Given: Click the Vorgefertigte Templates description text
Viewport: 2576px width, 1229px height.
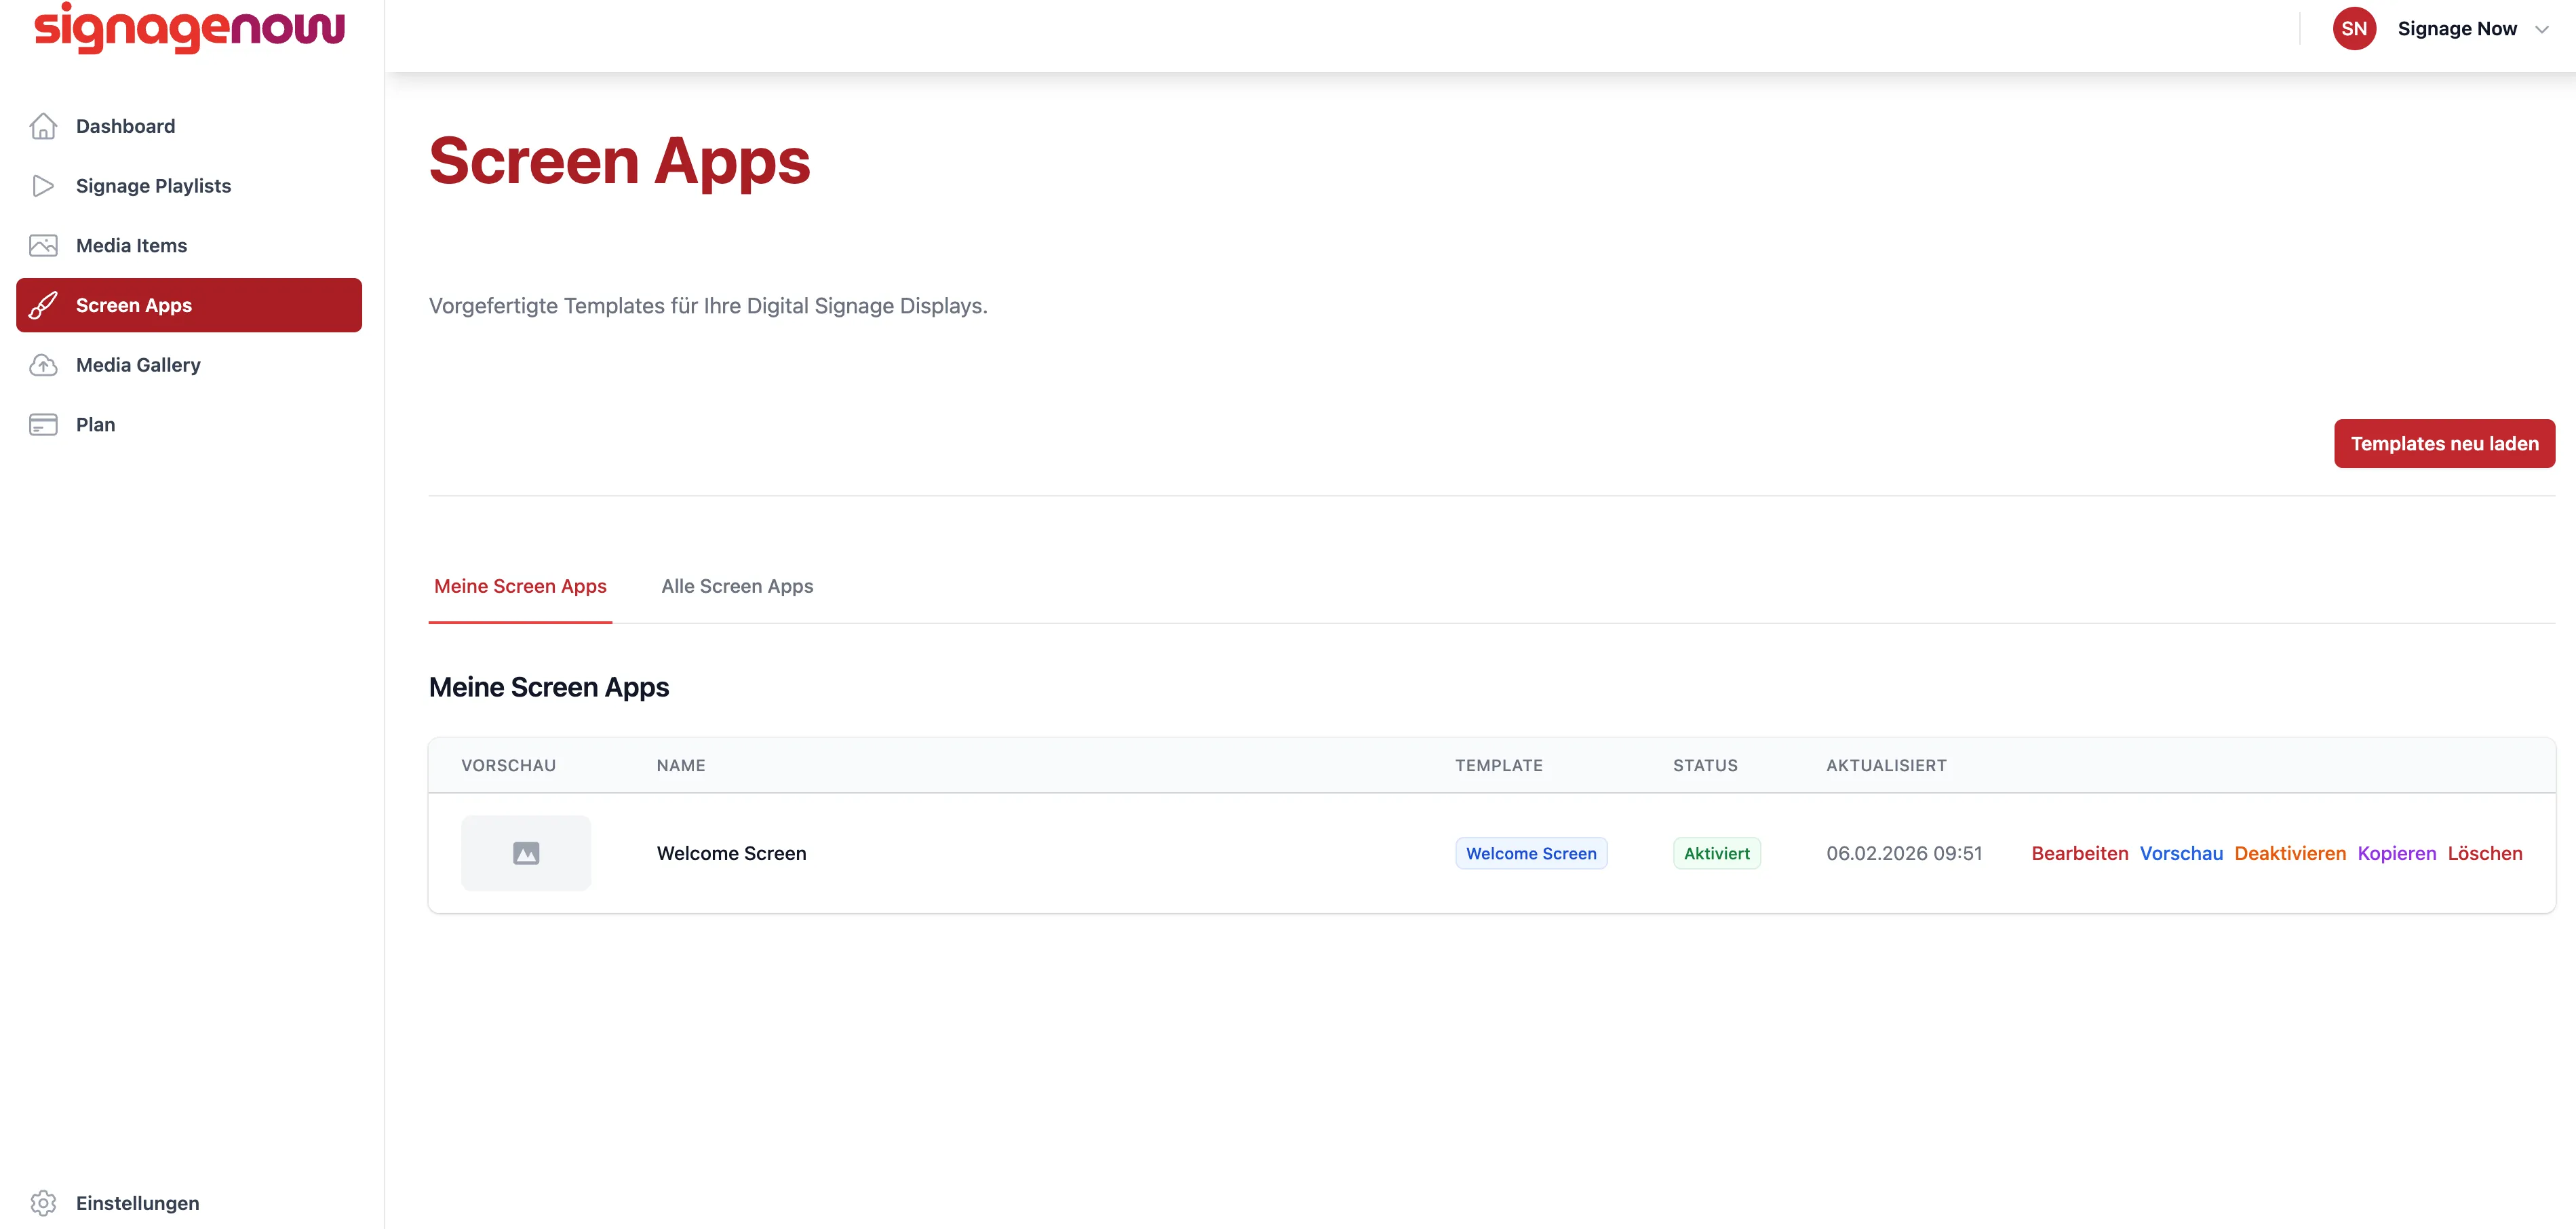Looking at the screenshot, I should (708, 306).
